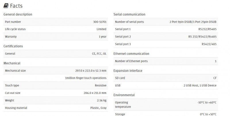The image size is (230, 116).
Task: Click the Mechanical size row
Action: point(55,70)
